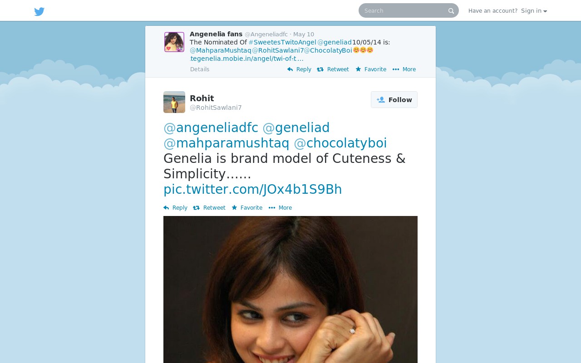Viewport: 581px width, 363px height.
Task: Favorite Rohit's tweet with the star
Action: click(x=247, y=208)
